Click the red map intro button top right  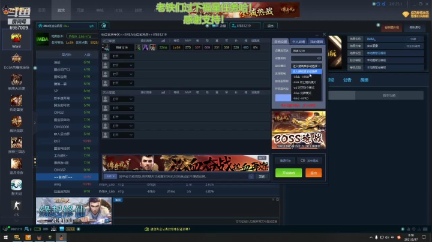(x=391, y=27)
